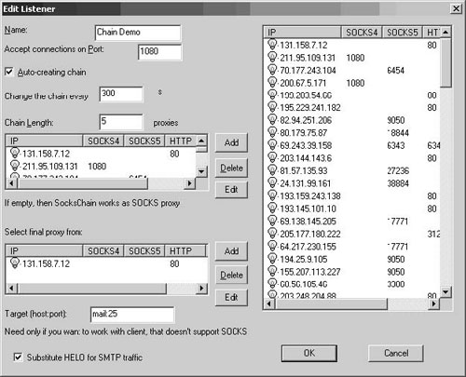The height and width of the screenshot is (377, 466).
Task: Sort the right proxy list by its SOCKS4 column header
Action: point(362,33)
